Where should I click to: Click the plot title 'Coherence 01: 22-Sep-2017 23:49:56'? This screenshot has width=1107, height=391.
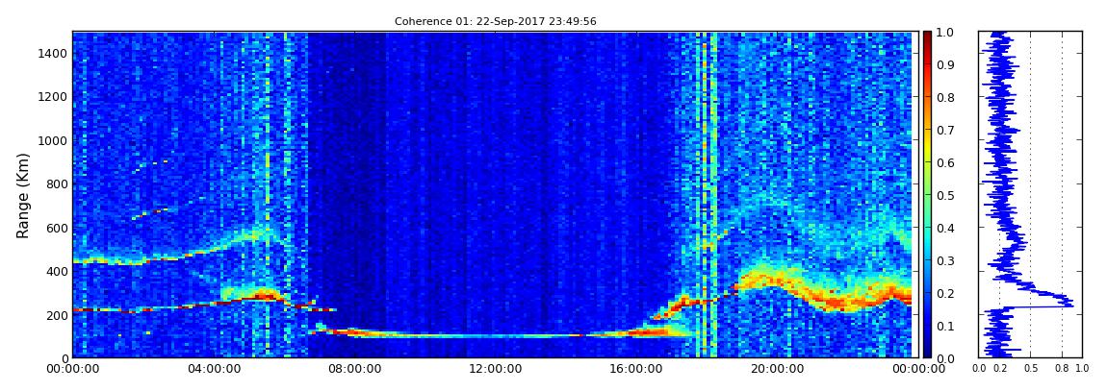[x=495, y=21]
